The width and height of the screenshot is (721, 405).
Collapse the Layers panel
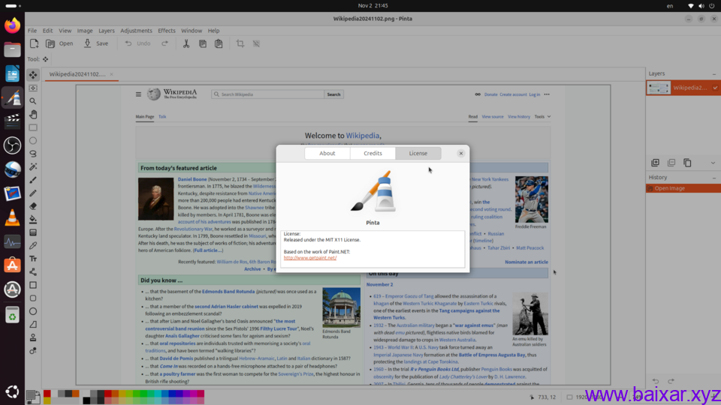click(x=713, y=73)
